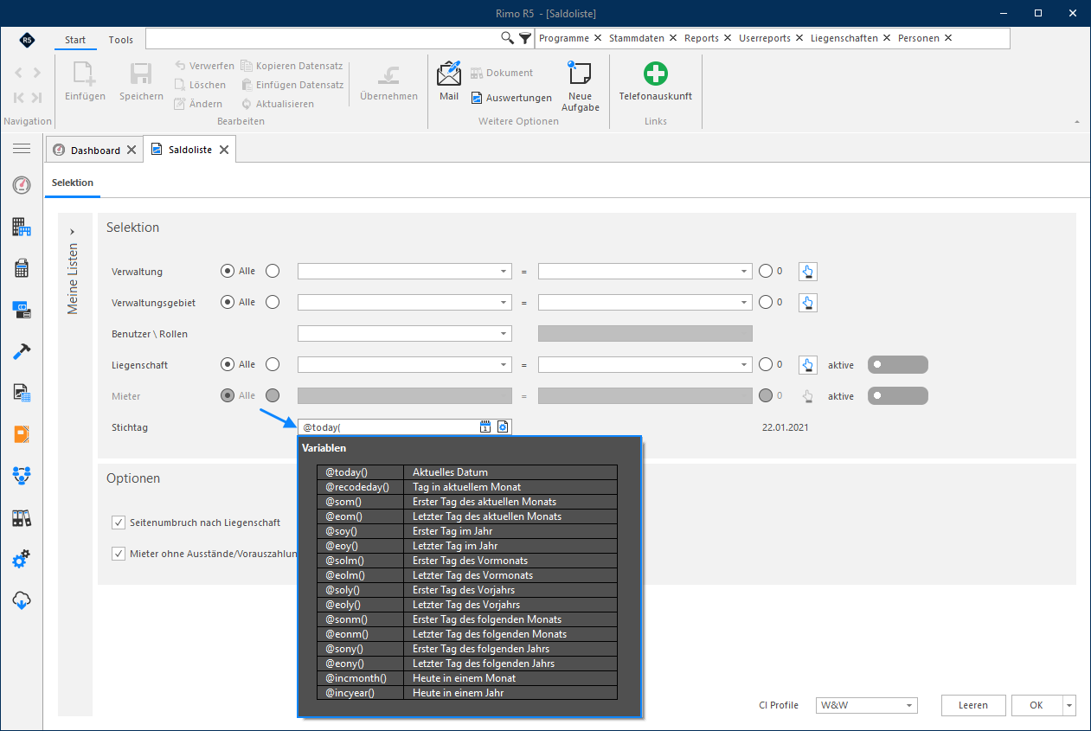Open the orange notebook sidebar icon
The height and width of the screenshot is (731, 1091).
pyautogui.click(x=22, y=434)
